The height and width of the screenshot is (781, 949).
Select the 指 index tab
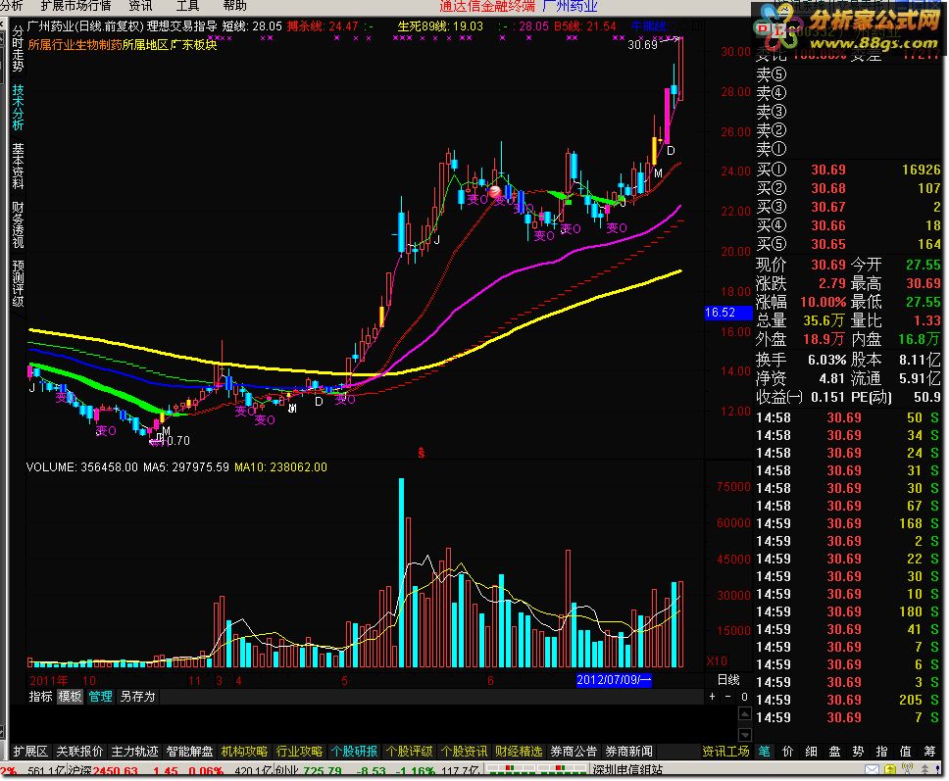click(x=881, y=752)
